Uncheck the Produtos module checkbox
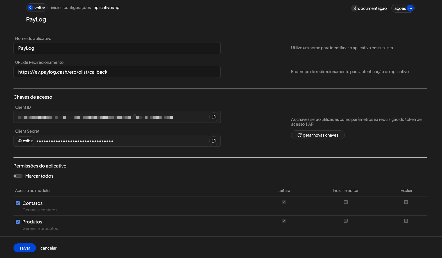The width and height of the screenshot is (442, 258). point(18,222)
